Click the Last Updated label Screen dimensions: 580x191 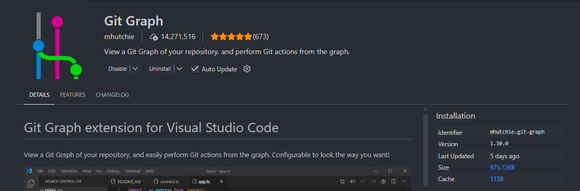point(456,156)
